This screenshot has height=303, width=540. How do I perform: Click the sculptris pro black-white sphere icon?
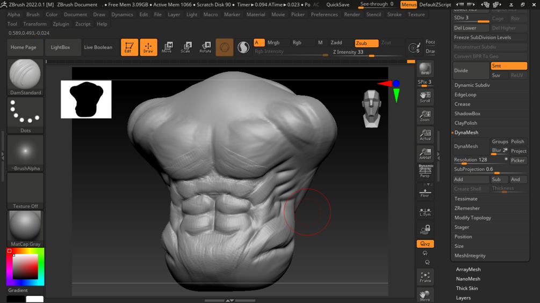243,47
